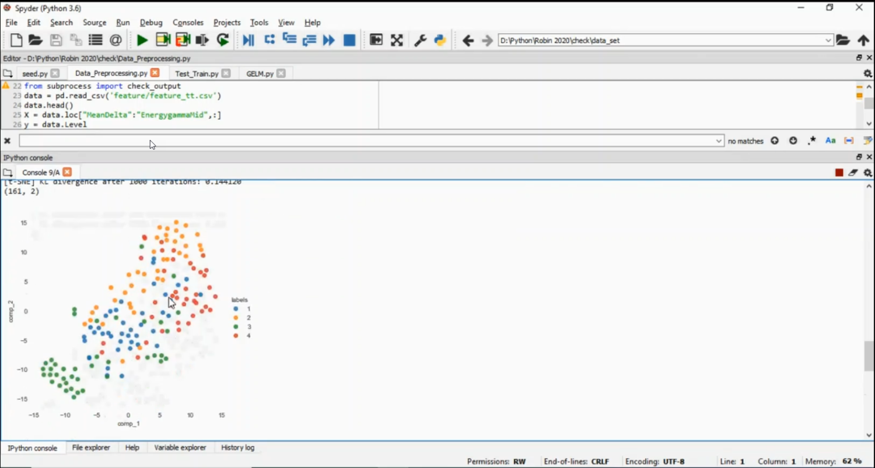
Task: Switch to the Variable explorer tab
Action: click(180, 448)
